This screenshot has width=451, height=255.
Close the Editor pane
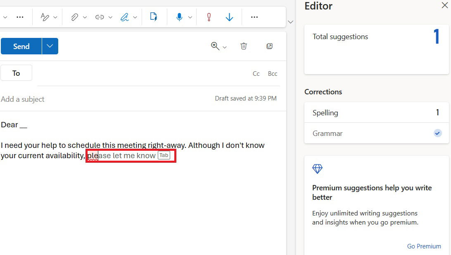click(x=445, y=6)
